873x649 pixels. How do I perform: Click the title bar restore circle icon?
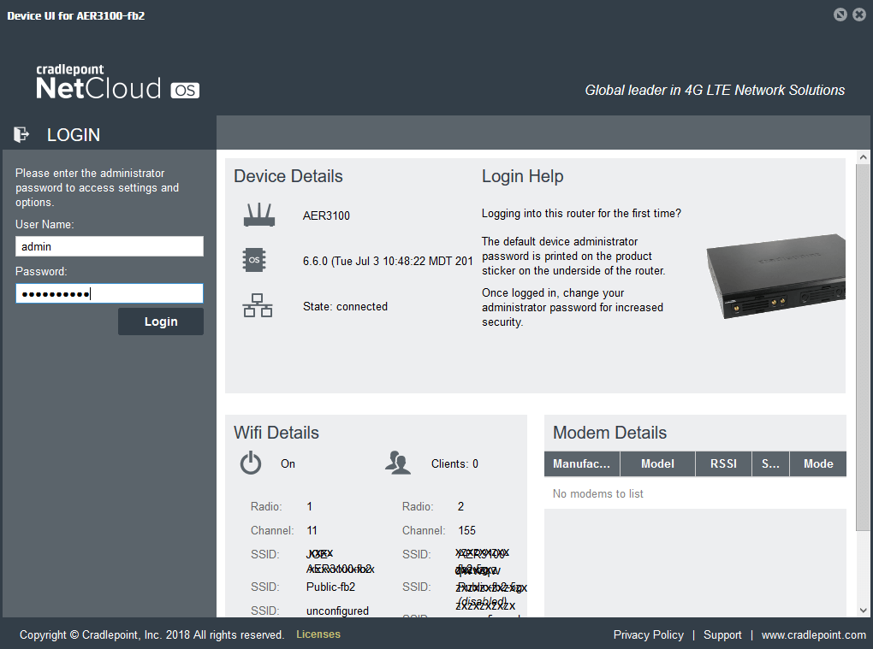840,15
